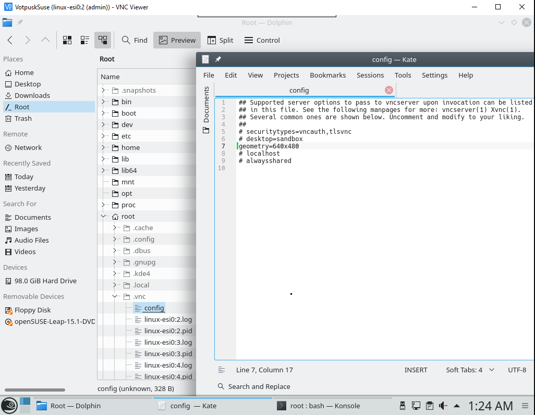Open Kate Bookmarks menu
This screenshot has width=535, height=415.
point(328,76)
